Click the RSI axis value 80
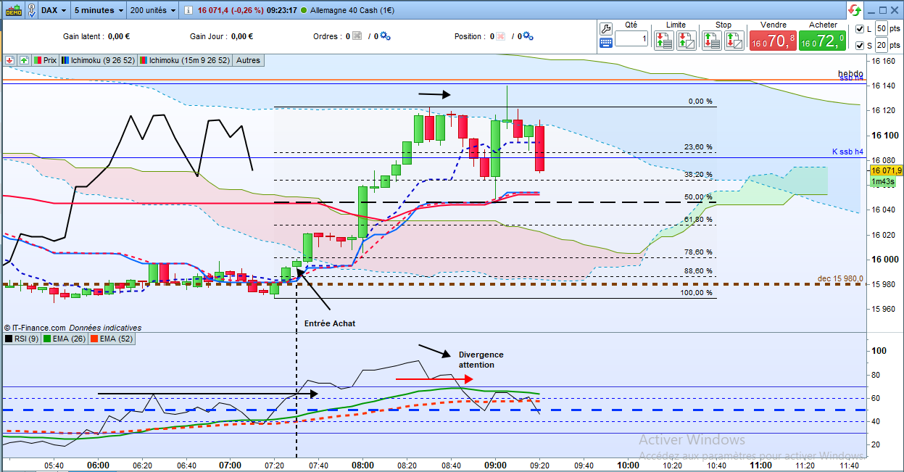The width and height of the screenshot is (904, 472). 877,375
